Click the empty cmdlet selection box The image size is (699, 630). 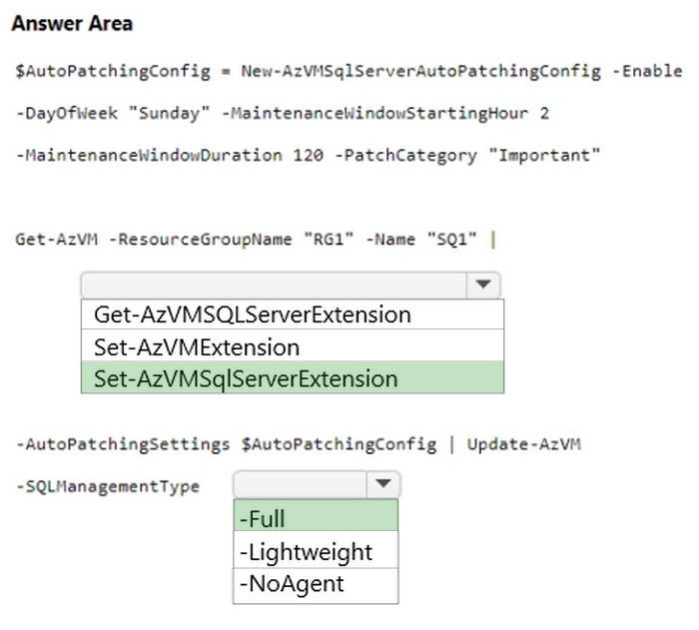tap(274, 285)
